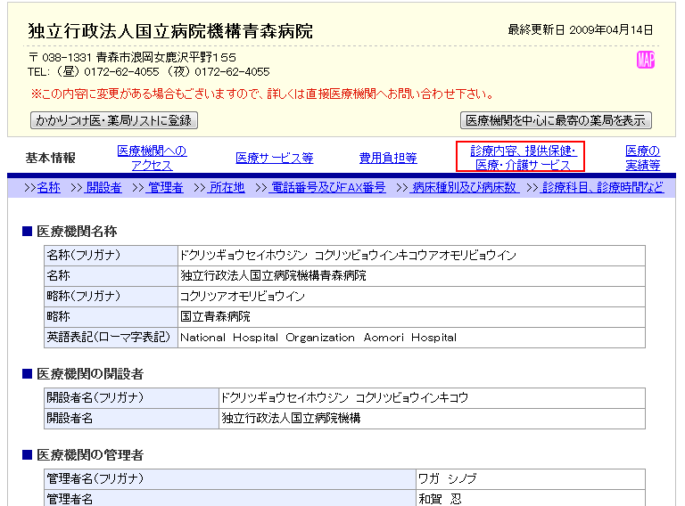The image size is (685, 506).
Task: Jump to 電話番号及びFAX番号 link
Action: tap(327, 188)
